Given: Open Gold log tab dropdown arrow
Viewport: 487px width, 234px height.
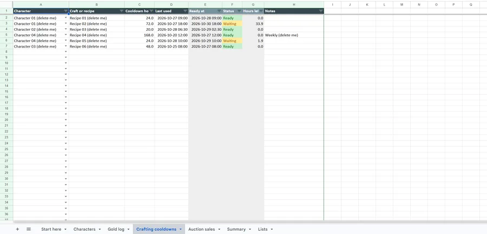Looking at the screenshot, I should click(x=128, y=229).
